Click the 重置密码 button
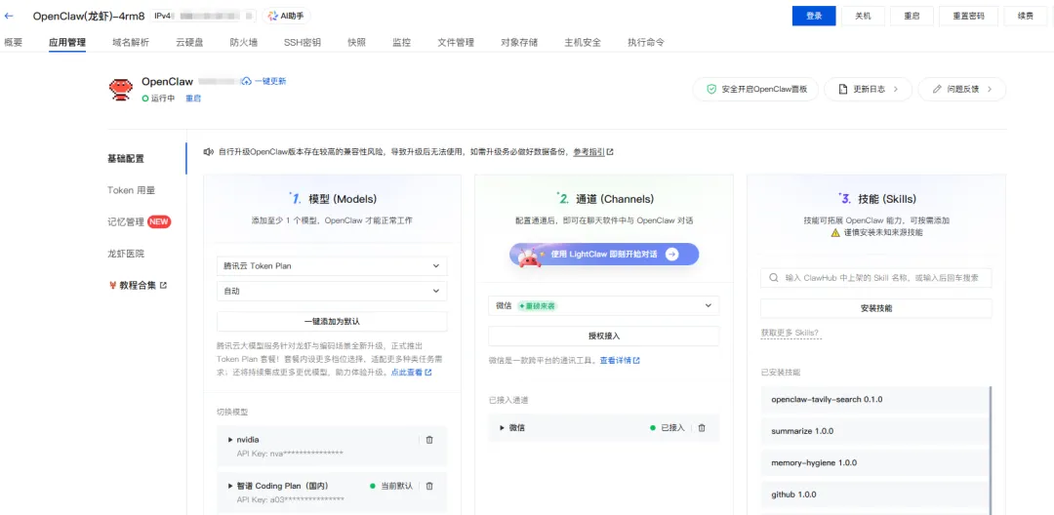The image size is (1054, 515). [969, 16]
